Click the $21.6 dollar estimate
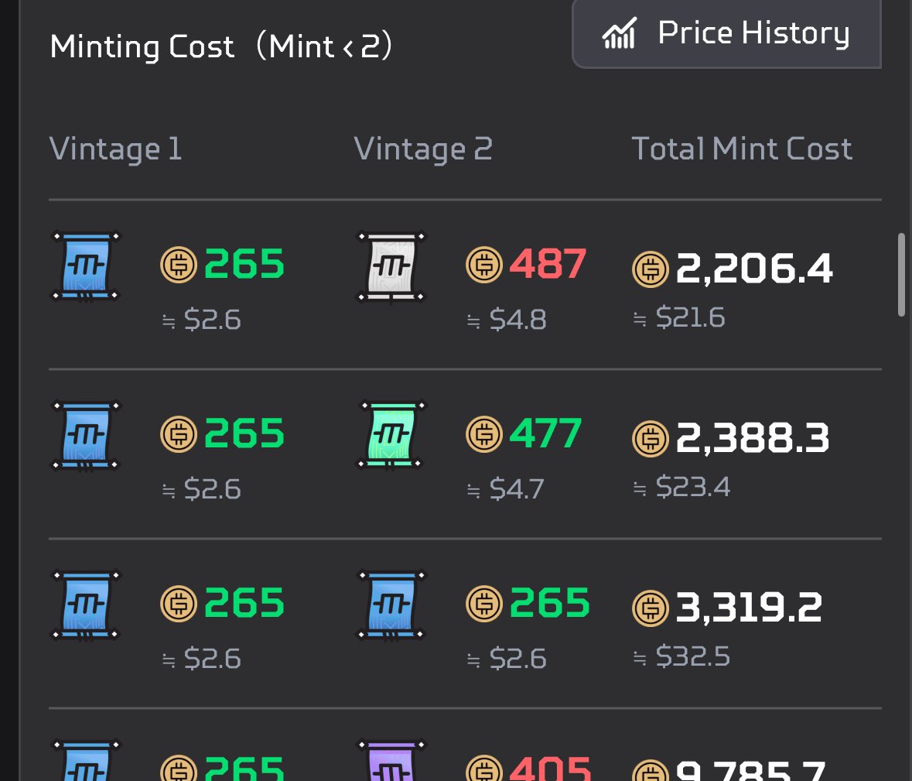Viewport: 912px width, 781px height. click(690, 318)
